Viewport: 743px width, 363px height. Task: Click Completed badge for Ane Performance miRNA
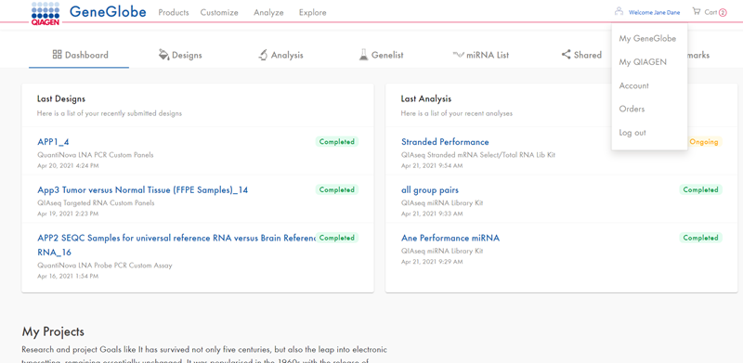[701, 238]
